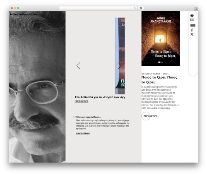Go to the previous slide arrow
The height and width of the screenshot is (175, 207).
pos(78,66)
